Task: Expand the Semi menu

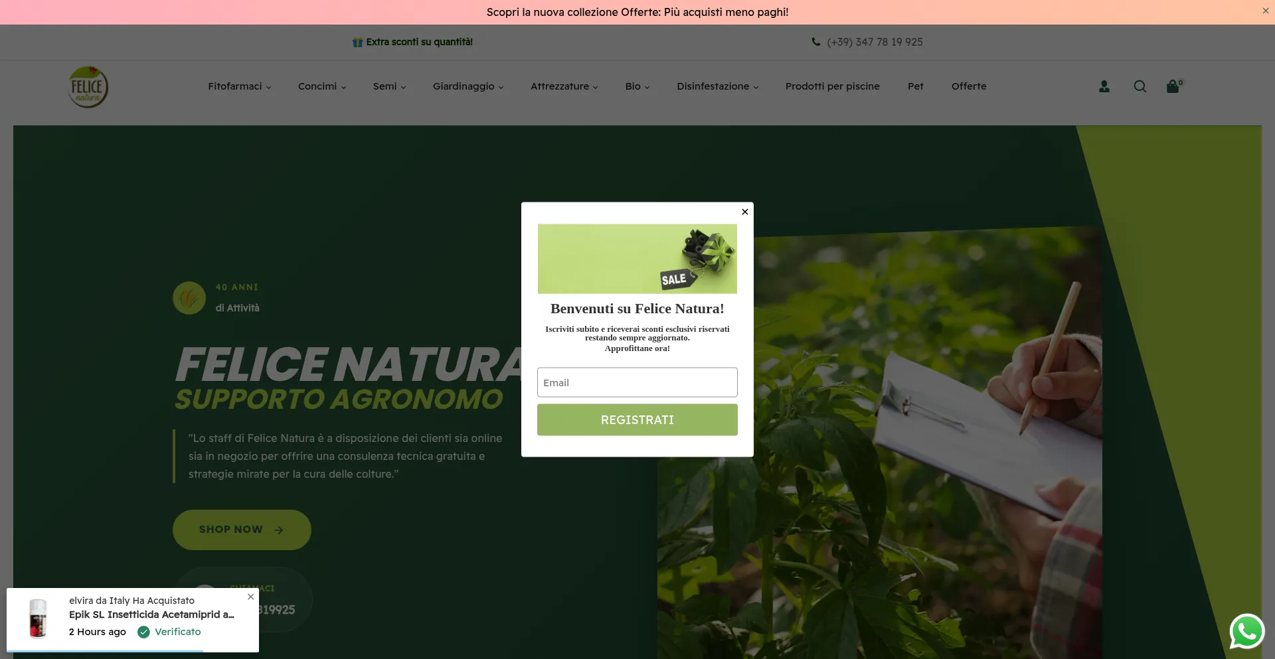Action: 390,86
